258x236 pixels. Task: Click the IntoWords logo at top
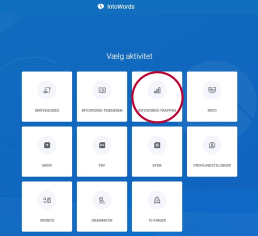[100, 6]
